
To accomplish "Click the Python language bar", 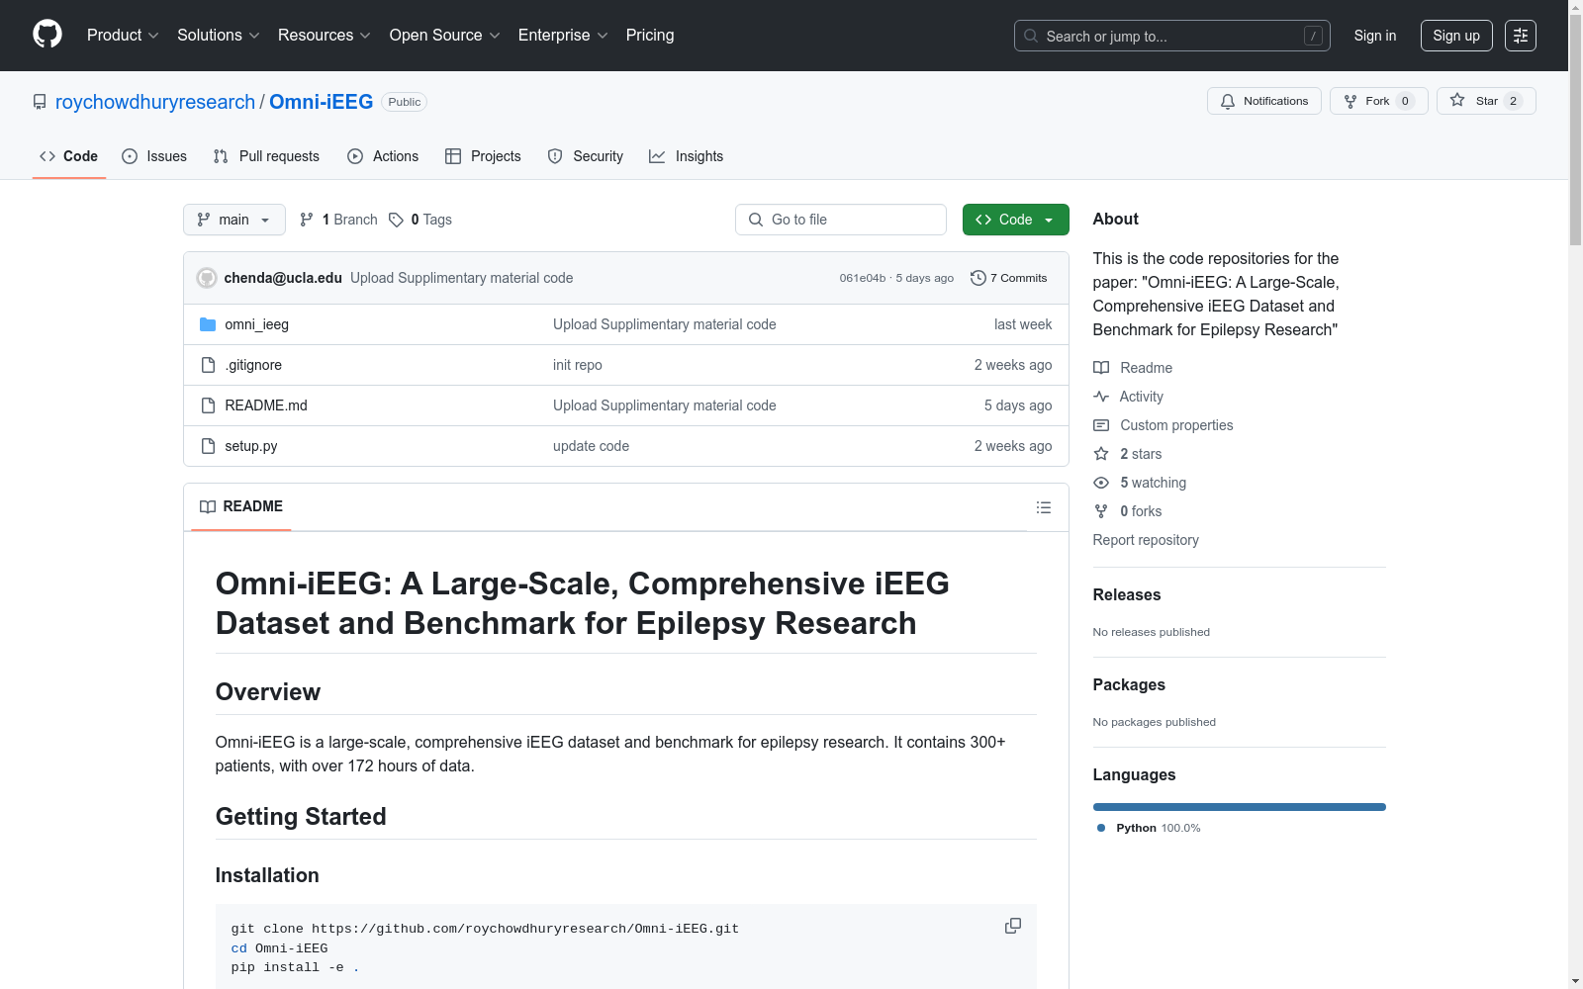I will (1240, 807).
